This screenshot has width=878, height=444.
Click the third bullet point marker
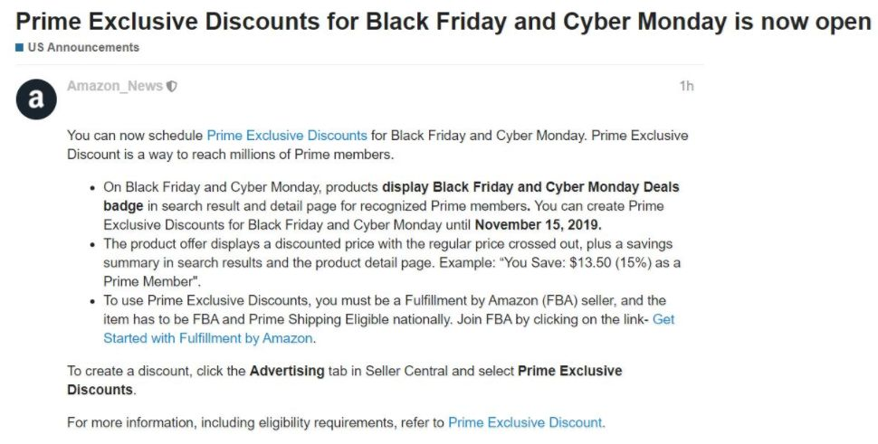[x=93, y=300]
